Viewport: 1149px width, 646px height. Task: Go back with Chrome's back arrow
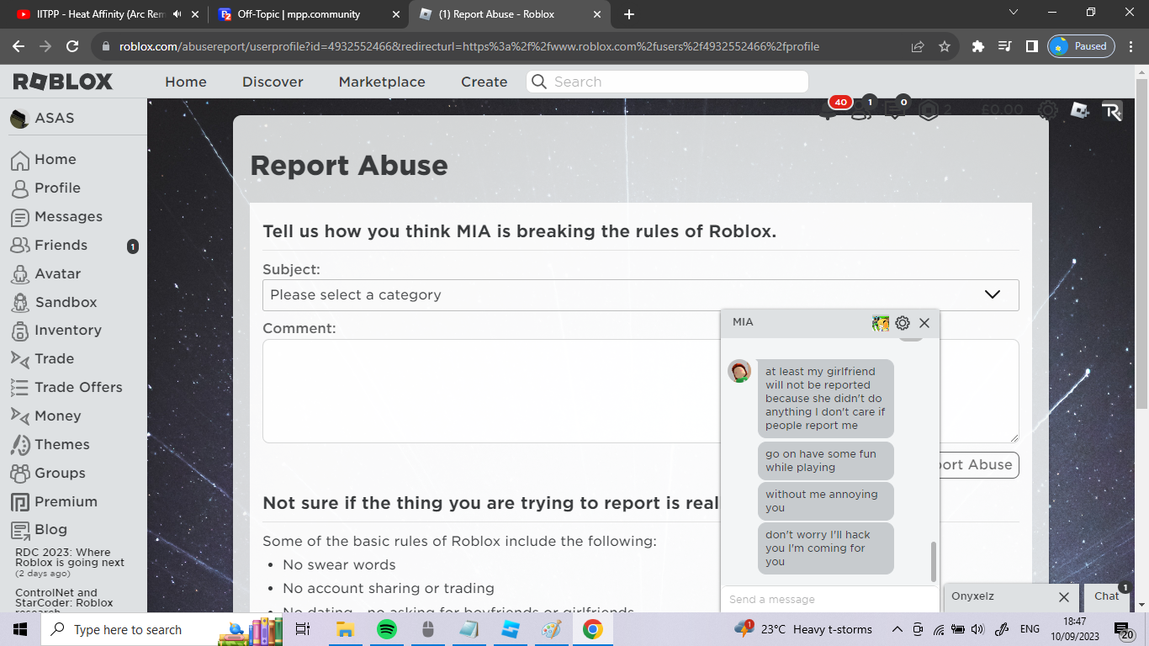point(19,46)
